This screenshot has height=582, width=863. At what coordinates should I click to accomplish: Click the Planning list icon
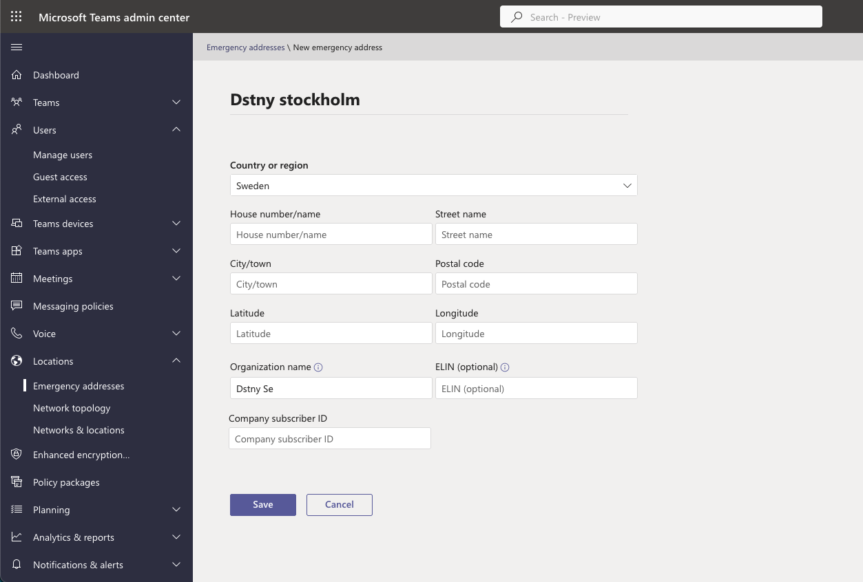[17, 510]
